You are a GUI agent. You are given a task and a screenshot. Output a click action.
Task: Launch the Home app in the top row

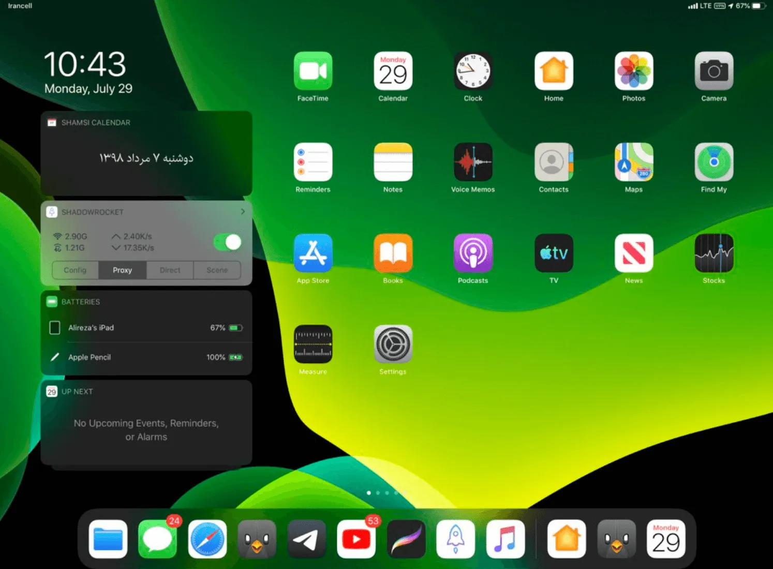554,71
